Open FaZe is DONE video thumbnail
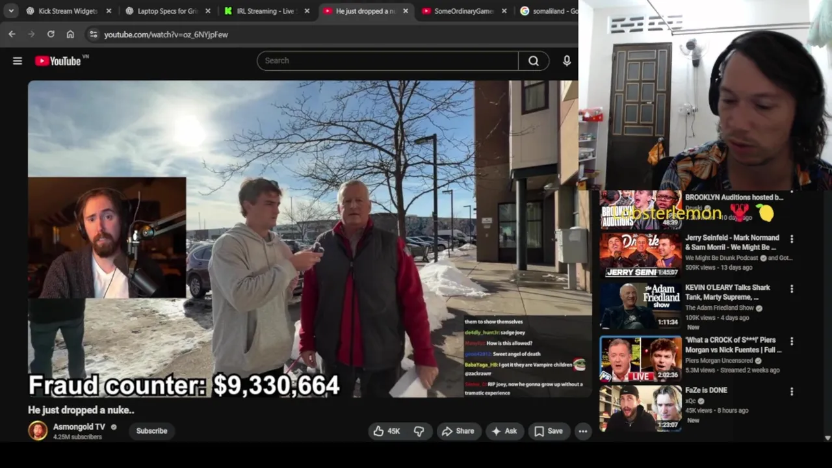 point(640,408)
